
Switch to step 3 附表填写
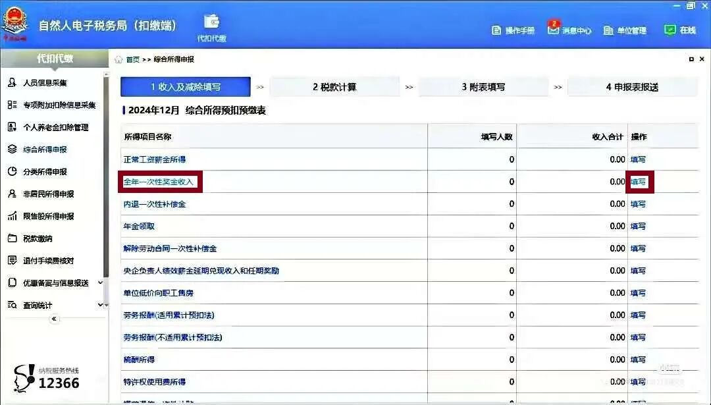tap(484, 86)
